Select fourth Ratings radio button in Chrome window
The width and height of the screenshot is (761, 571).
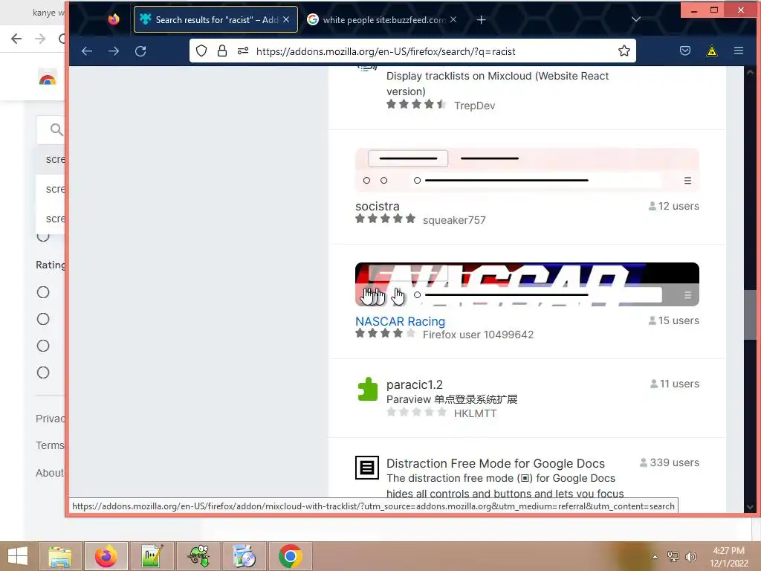pyautogui.click(x=43, y=372)
